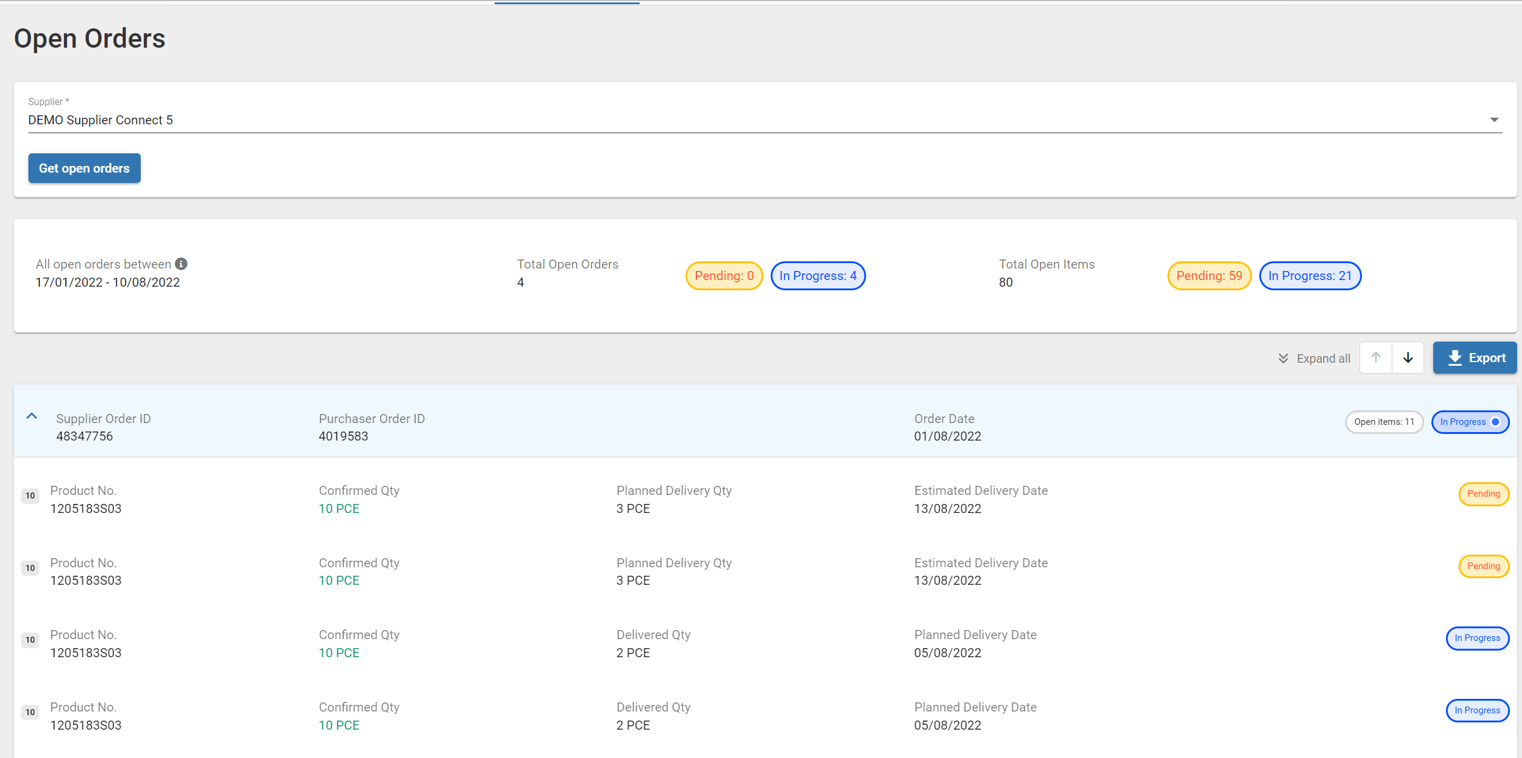Image resolution: width=1522 pixels, height=758 pixels.
Task: Collapse order 48347756 with chevron
Action: [32, 416]
